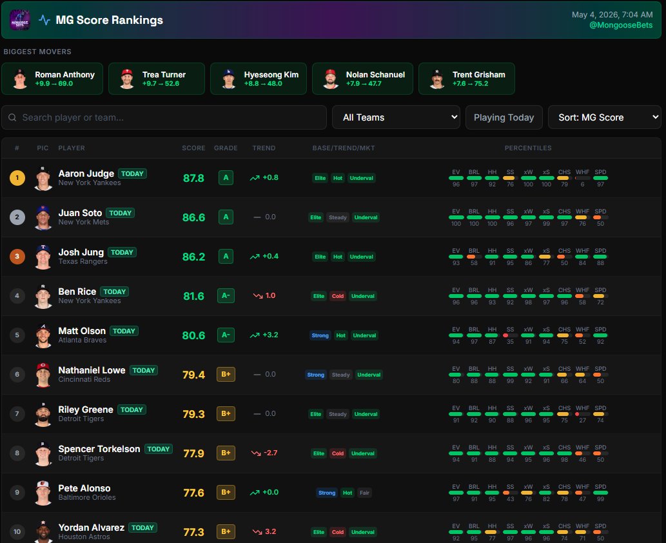
Task: Click Juan Soto's SPD percentile bar
Action: pos(600,217)
